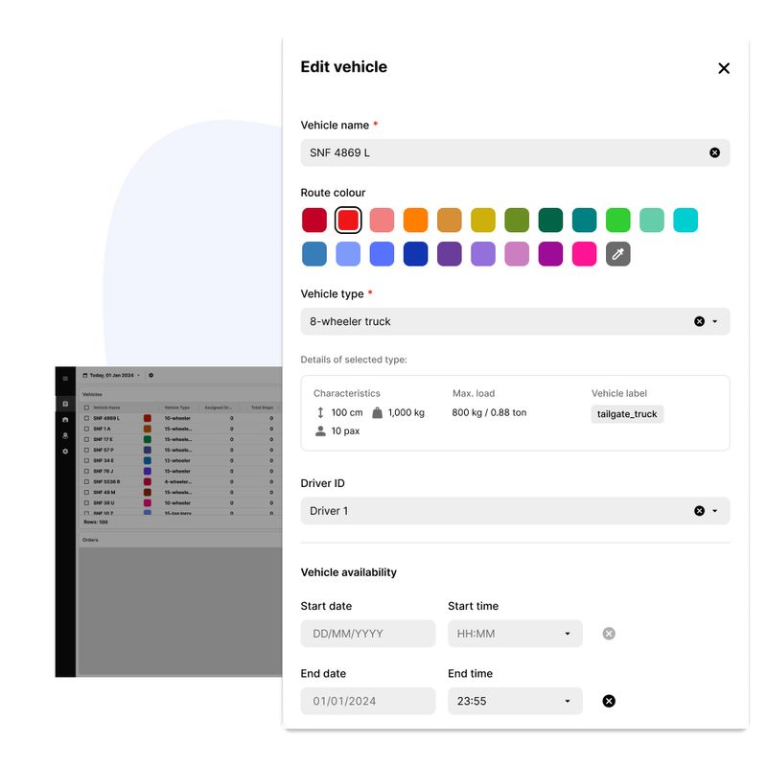Click the Rows: 100 count text

tap(95, 522)
